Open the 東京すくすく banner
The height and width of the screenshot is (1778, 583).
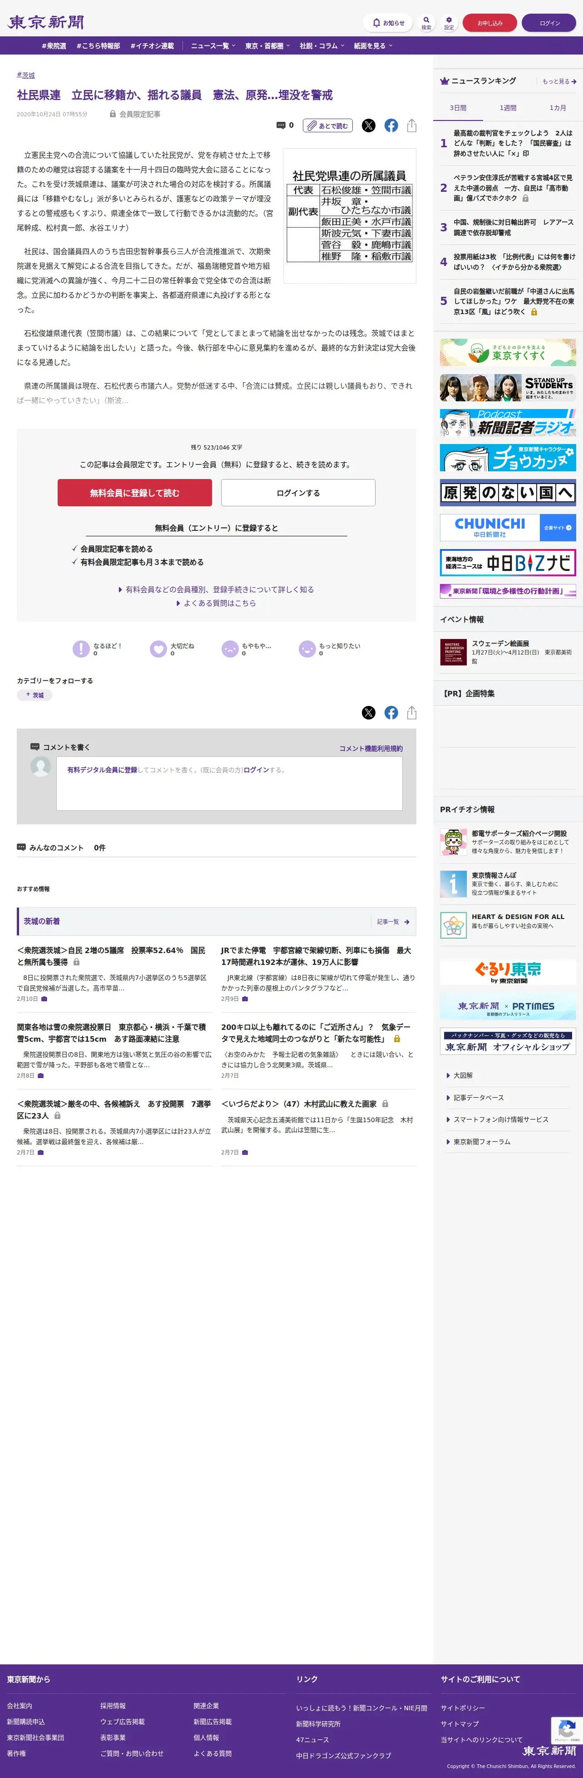click(508, 352)
